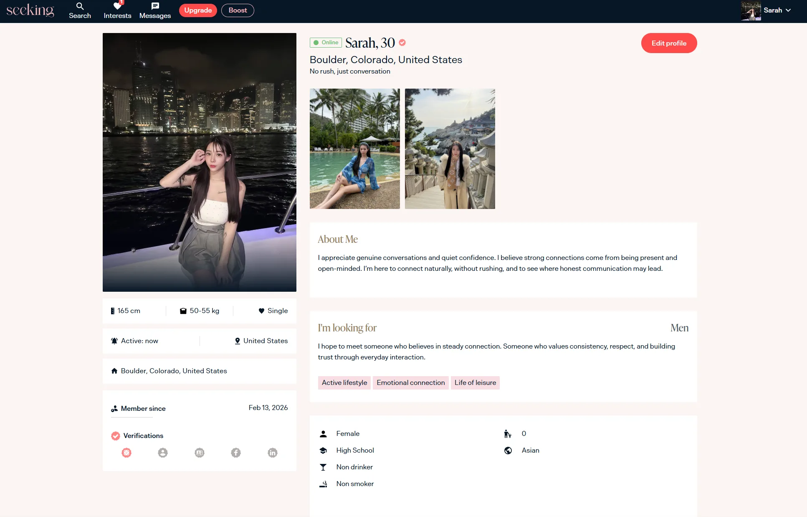Viewport: 807px width, 517px height.
Task: Click the Upgrade button
Action: (198, 10)
